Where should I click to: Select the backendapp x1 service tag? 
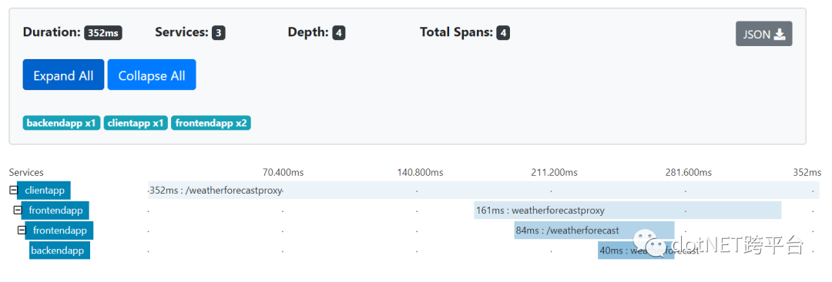62,123
